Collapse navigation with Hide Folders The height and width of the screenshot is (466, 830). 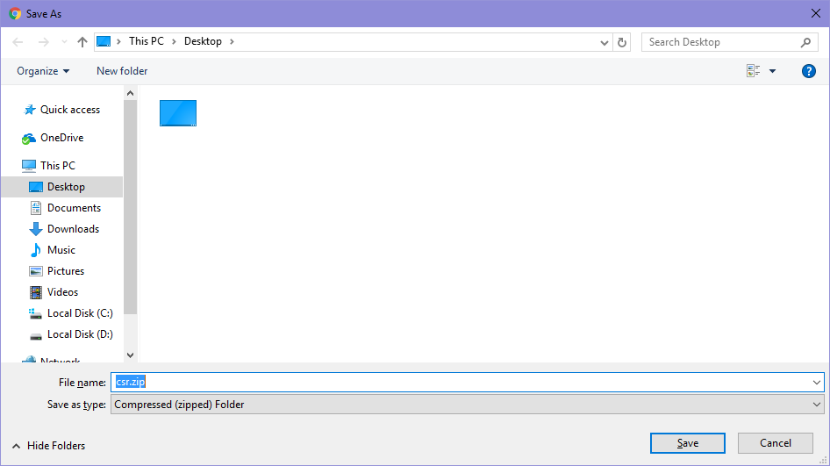click(x=48, y=446)
